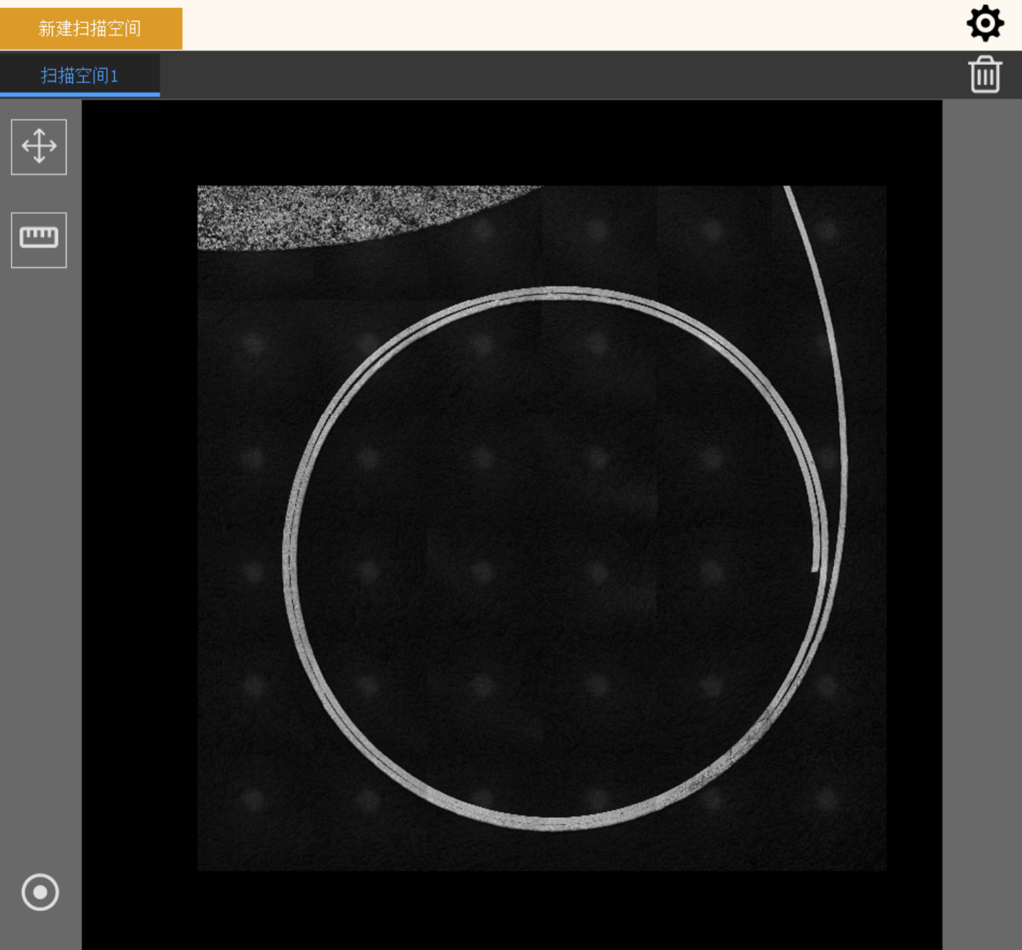
Task: Click the 新建扫描空间 button
Action: pyautogui.click(x=90, y=28)
